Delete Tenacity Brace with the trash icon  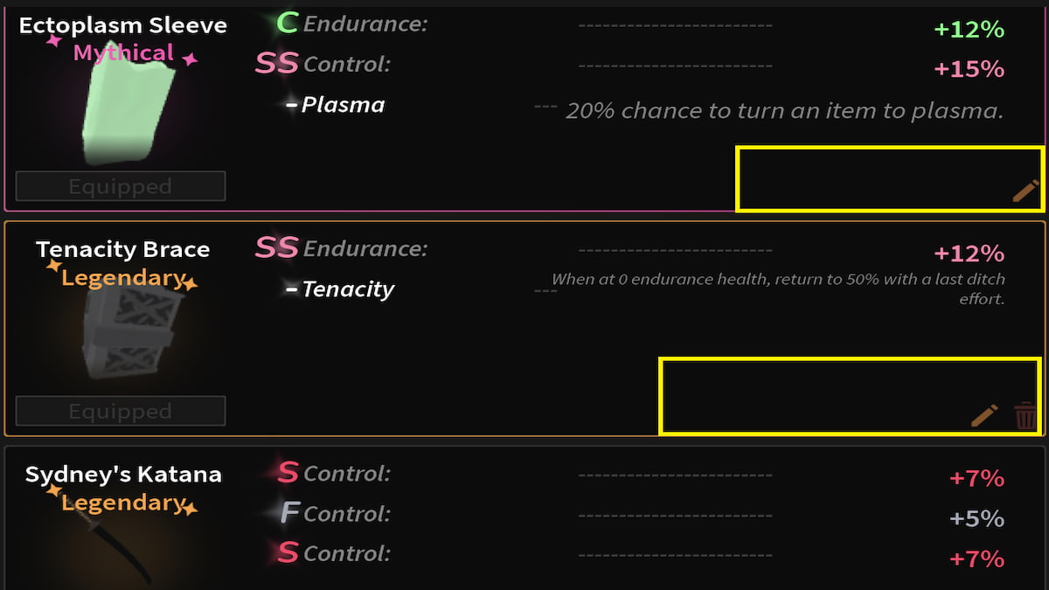coord(1025,416)
